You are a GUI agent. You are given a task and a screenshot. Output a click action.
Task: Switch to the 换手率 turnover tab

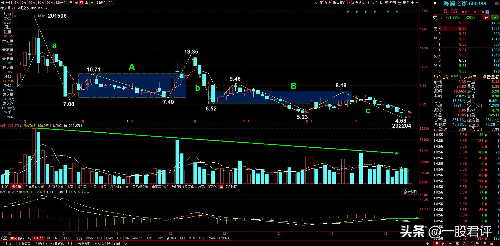pyautogui.click(x=82, y=187)
